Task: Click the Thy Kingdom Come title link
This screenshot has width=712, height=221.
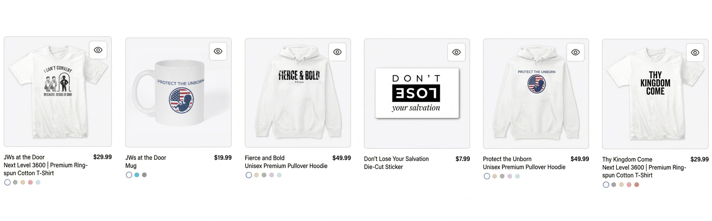Action: pyautogui.click(x=627, y=159)
